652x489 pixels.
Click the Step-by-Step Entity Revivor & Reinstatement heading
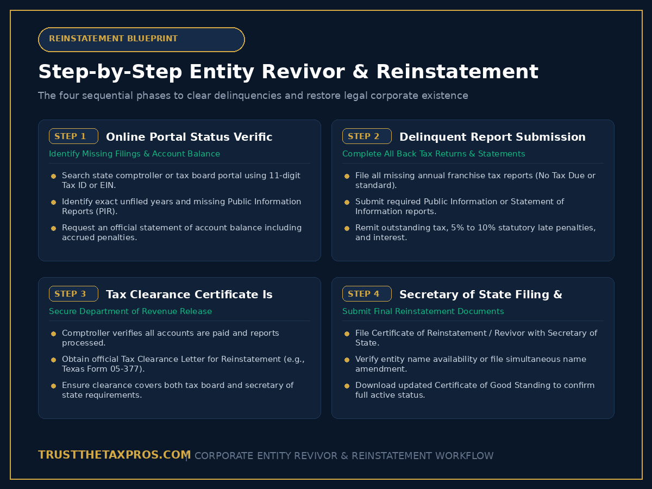pyautogui.click(x=288, y=72)
